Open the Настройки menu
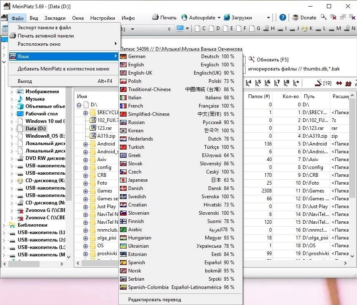Screen dimensions: 357x305 click(103, 18)
